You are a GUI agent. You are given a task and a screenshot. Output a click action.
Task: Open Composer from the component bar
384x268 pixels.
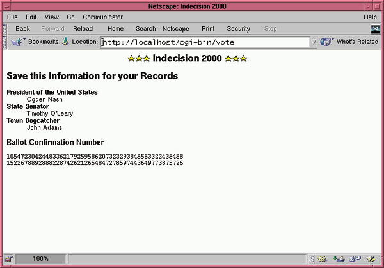click(x=371, y=259)
